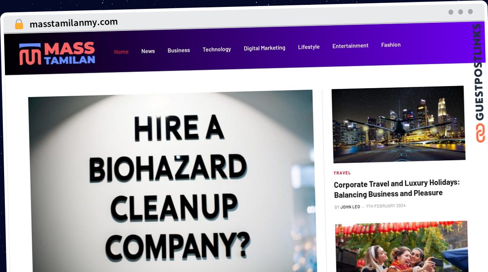Click the Guestpostlinks vertical brand text
Image resolution: width=488 pixels, height=272 pixels.
(x=479, y=72)
